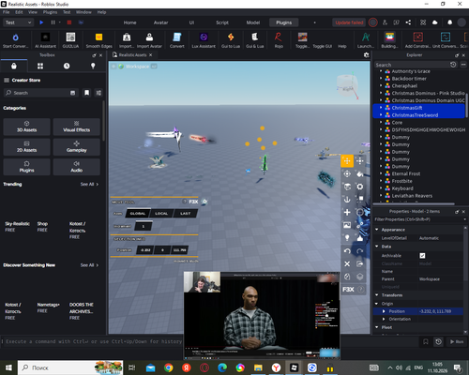
Task: Click the F3X redo arrow
Action: [x=360, y=251]
